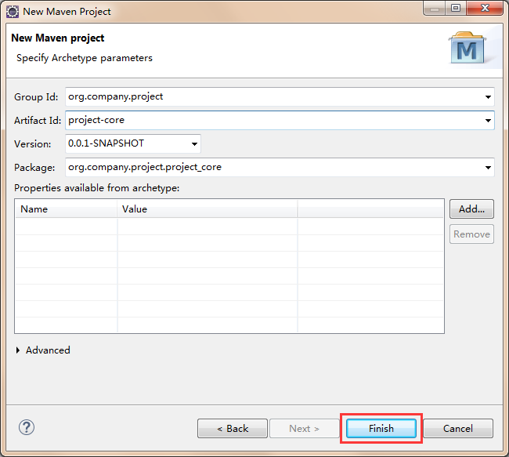This screenshot has height=457, width=509.
Task: Click the Value column header
Action: point(207,209)
